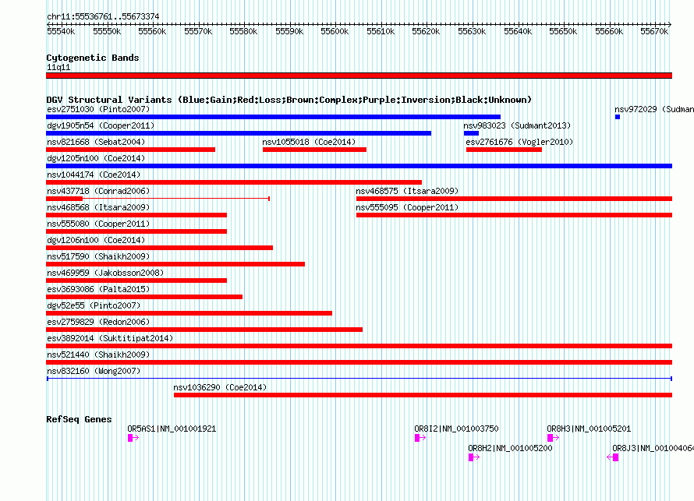
Task: Click nsv468575 (Itsara2009) label
Action: 407,191
